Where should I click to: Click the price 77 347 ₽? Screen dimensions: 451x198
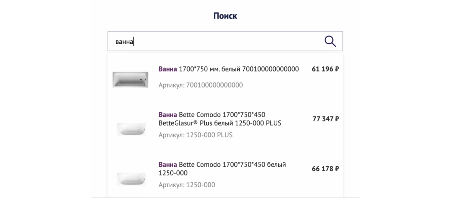tap(325, 119)
